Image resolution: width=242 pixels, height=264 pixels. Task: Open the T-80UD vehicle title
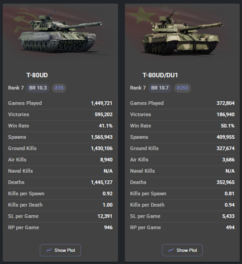(37, 75)
